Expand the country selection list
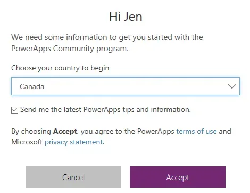Screen dimensions: 250x193 click(126, 86)
